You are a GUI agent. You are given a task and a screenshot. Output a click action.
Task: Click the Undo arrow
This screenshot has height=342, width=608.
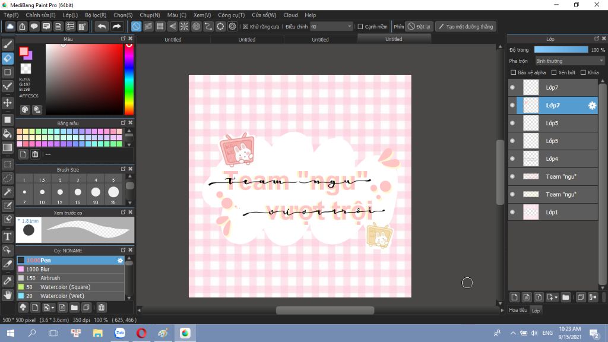pyautogui.click(x=102, y=26)
